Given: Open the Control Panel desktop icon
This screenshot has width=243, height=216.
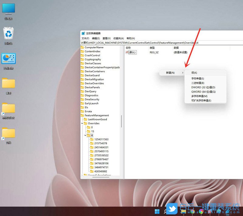Looking at the screenshot, I should point(8,59).
